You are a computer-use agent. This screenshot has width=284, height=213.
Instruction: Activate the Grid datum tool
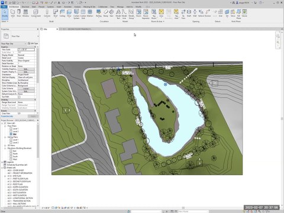221,13
